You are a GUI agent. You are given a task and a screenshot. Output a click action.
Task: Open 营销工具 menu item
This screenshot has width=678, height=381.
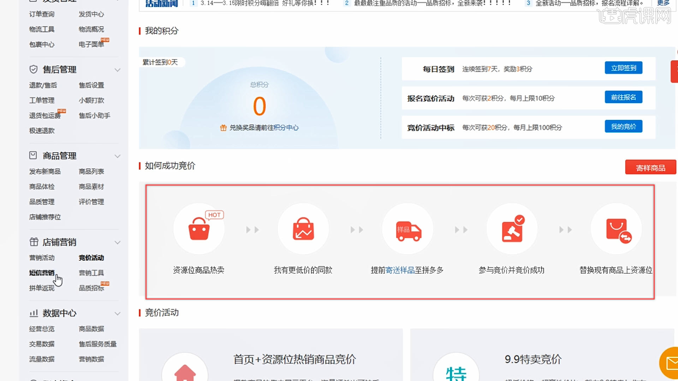[x=91, y=273]
